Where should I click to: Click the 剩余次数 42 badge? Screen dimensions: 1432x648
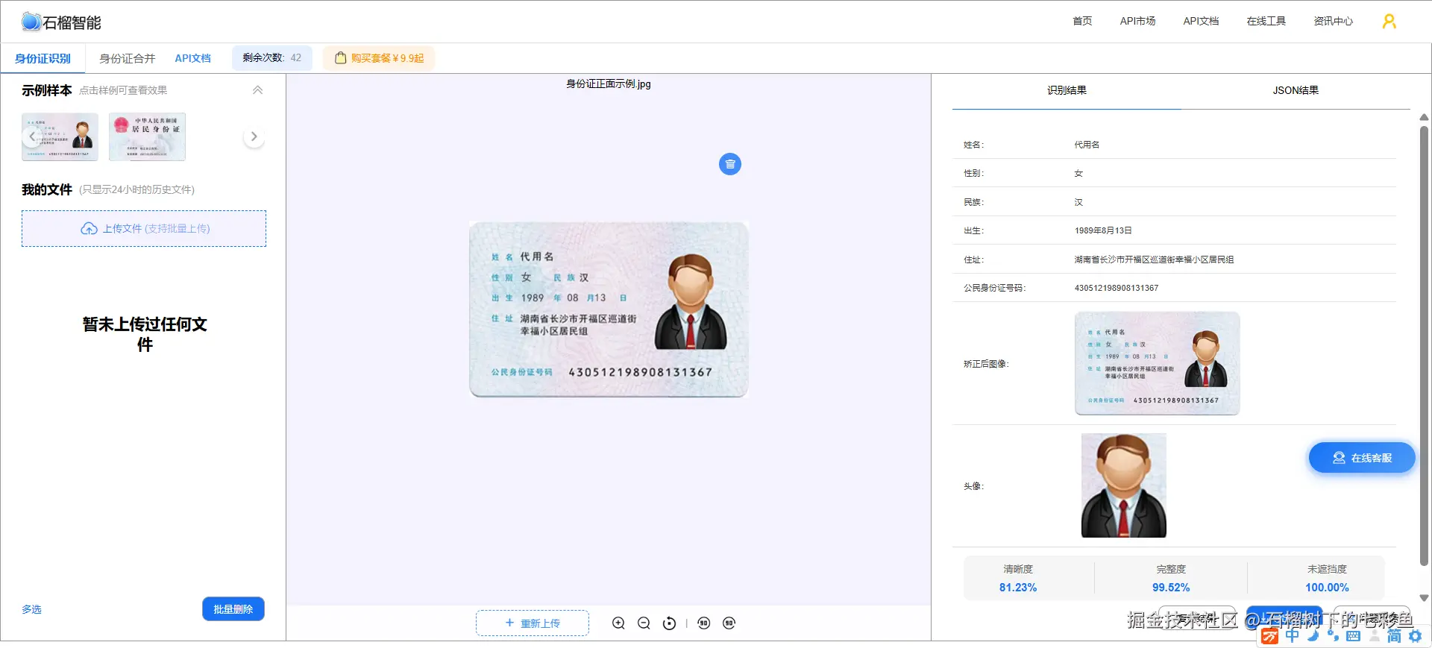[272, 57]
